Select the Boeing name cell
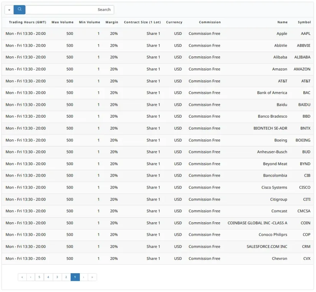Screen dimensions: 316x292 pyautogui.click(x=281, y=140)
